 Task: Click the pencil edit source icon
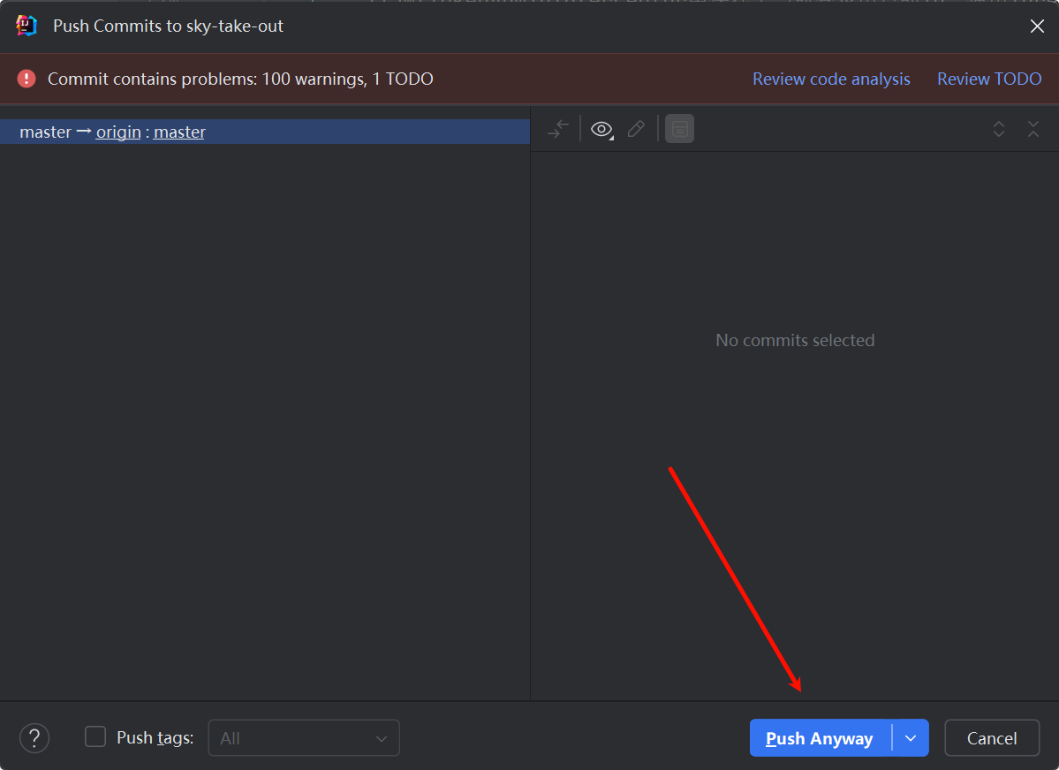coord(636,129)
